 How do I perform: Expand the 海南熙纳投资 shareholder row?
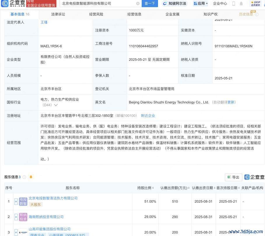(16, 217)
